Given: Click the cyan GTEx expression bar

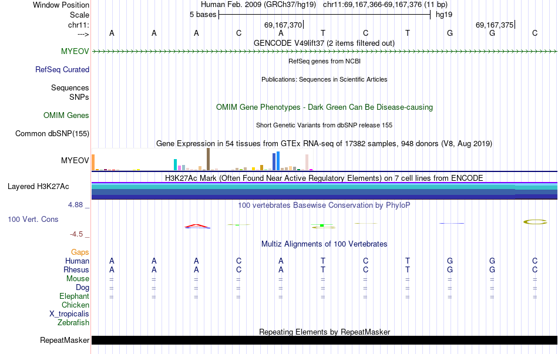Looking at the screenshot, I should pos(175,165).
